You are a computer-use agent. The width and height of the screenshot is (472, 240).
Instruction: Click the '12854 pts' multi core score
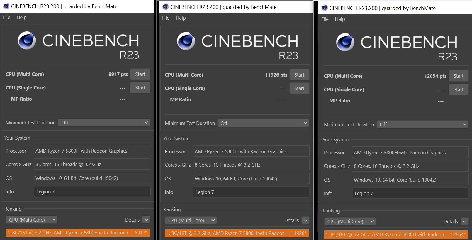[435, 76]
